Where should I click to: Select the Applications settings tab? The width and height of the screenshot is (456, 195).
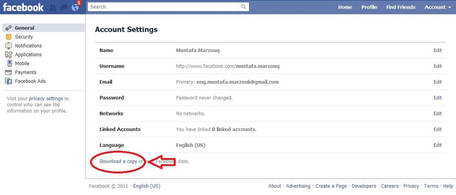(44, 55)
